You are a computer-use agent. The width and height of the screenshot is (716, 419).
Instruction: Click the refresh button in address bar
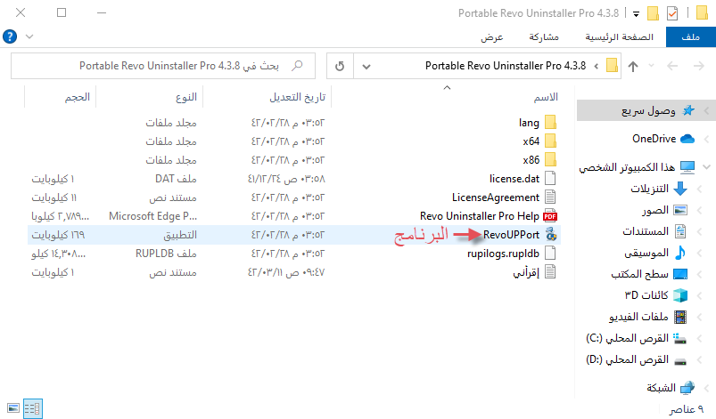pos(340,66)
